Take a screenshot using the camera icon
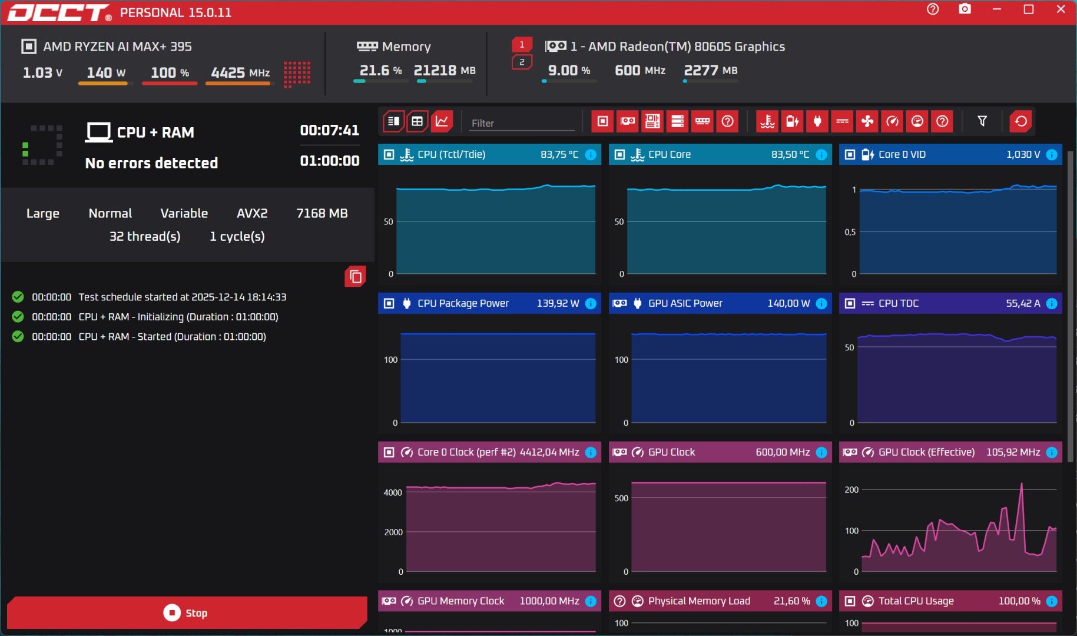Screen dimensions: 1077x636 (x=965, y=9)
